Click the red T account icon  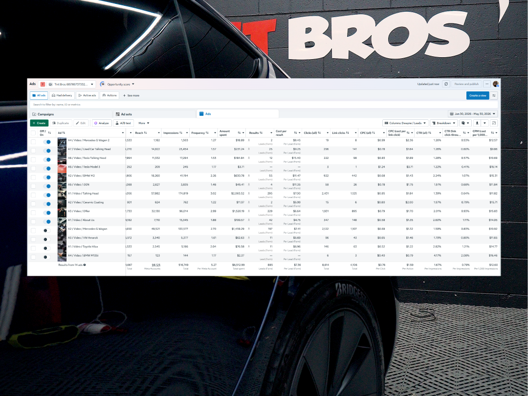(x=43, y=84)
